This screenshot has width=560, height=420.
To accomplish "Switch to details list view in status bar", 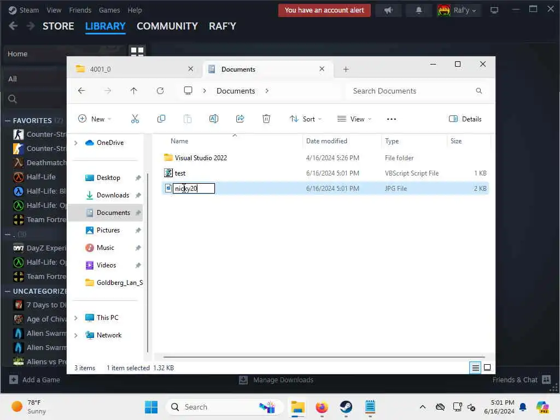I will [x=475, y=367].
